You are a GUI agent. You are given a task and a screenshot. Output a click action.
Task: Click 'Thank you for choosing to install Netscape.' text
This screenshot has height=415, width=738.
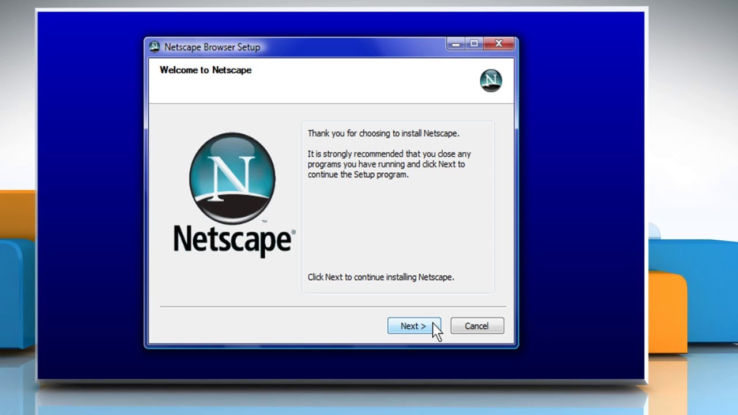pos(383,133)
